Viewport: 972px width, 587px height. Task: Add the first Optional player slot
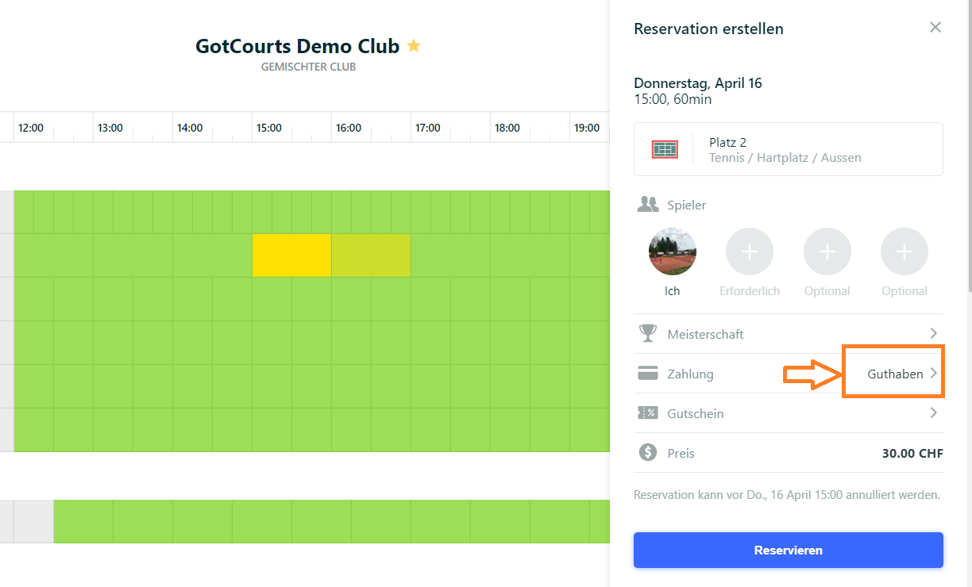coord(827,251)
